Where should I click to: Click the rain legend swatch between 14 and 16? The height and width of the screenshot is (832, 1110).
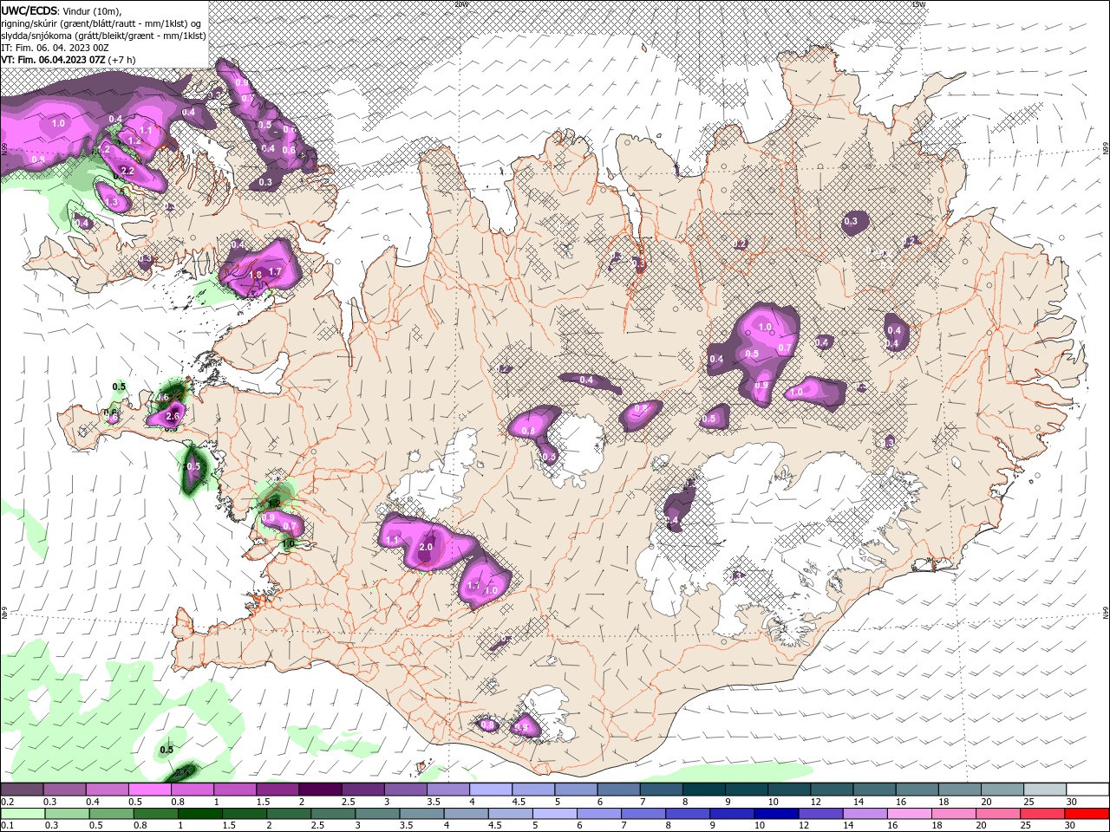point(865,814)
